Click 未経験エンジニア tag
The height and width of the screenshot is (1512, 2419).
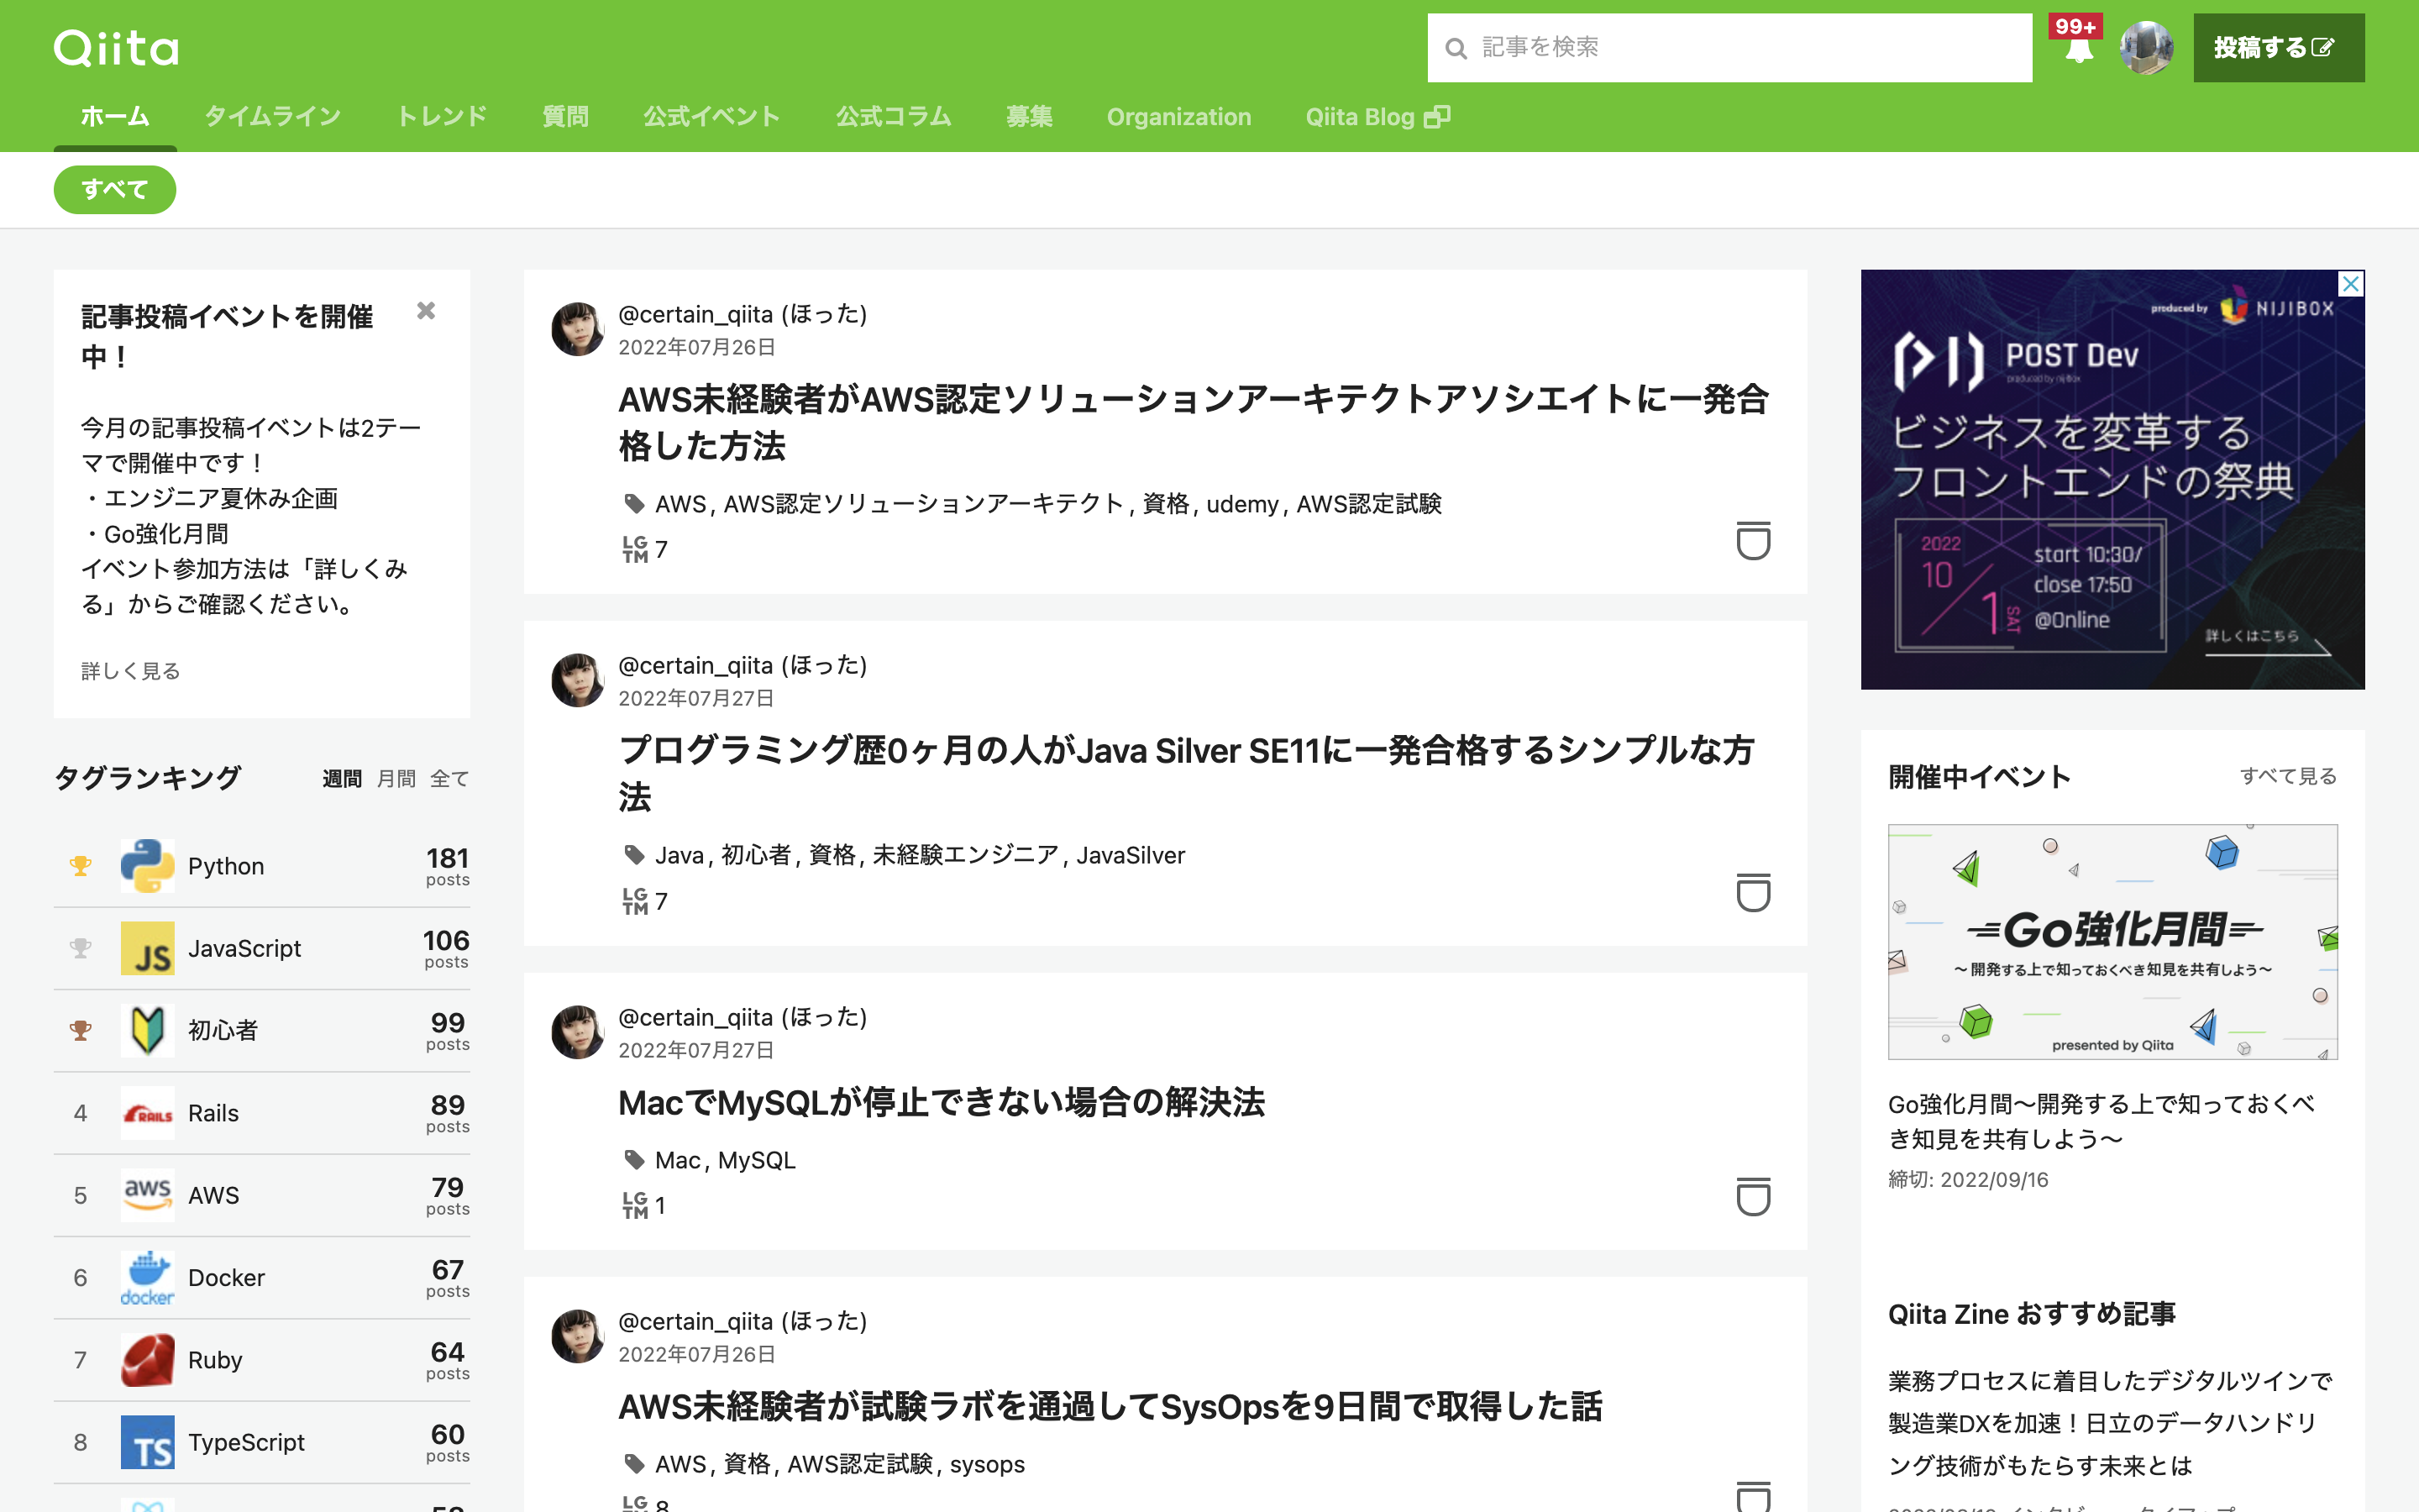964,855
